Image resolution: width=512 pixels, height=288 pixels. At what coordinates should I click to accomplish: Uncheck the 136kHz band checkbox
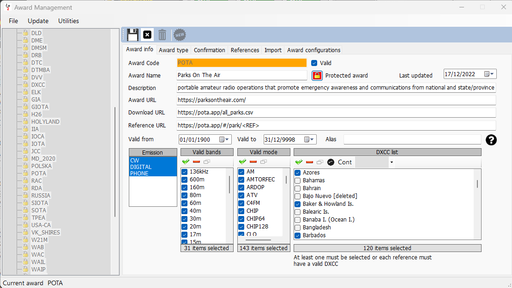pyautogui.click(x=185, y=172)
